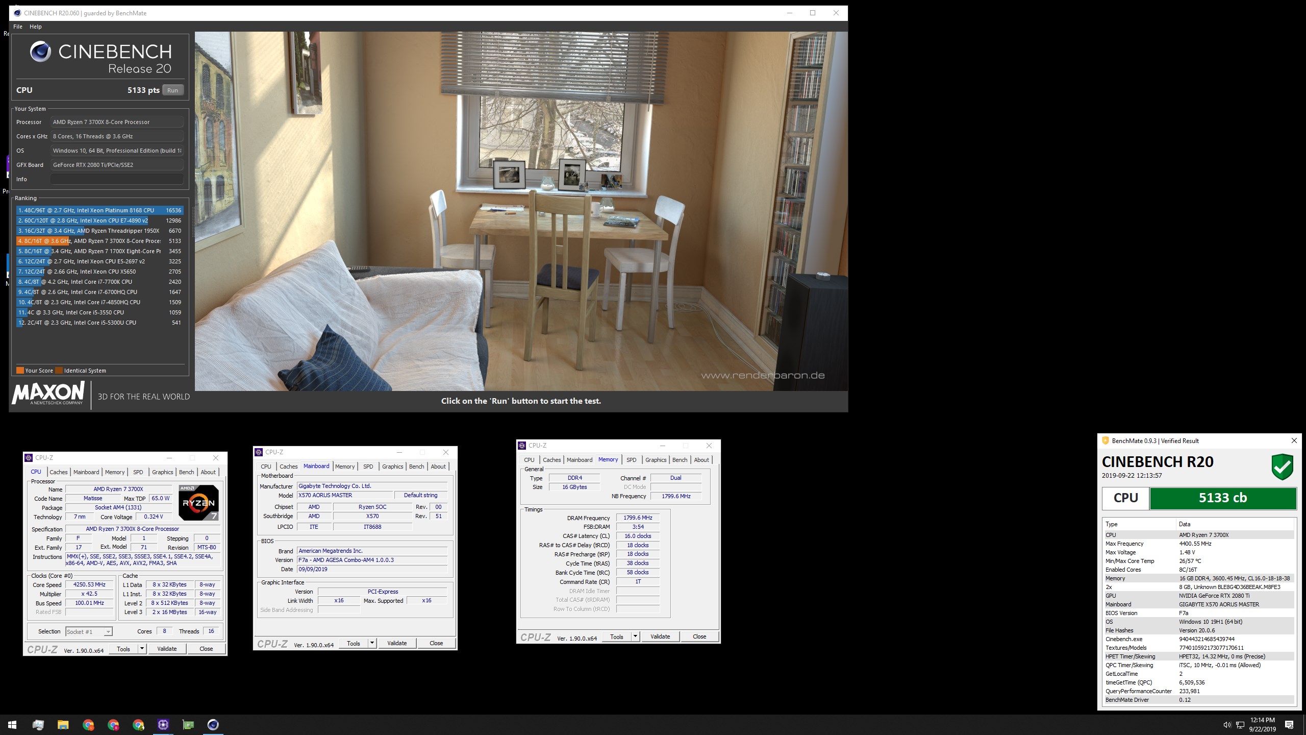The image size is (1306, 735).
Task: Click the Cinebench logo sphere icon
Action: [x=40, y=52]
